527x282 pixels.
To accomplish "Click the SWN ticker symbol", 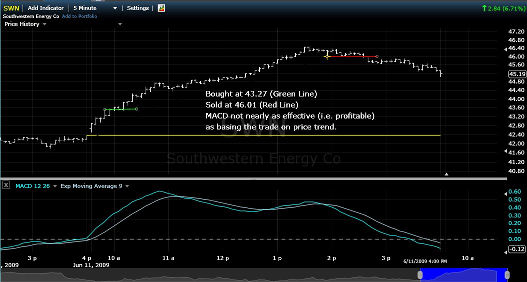I will pyautogui.click(x=11, y=8).
